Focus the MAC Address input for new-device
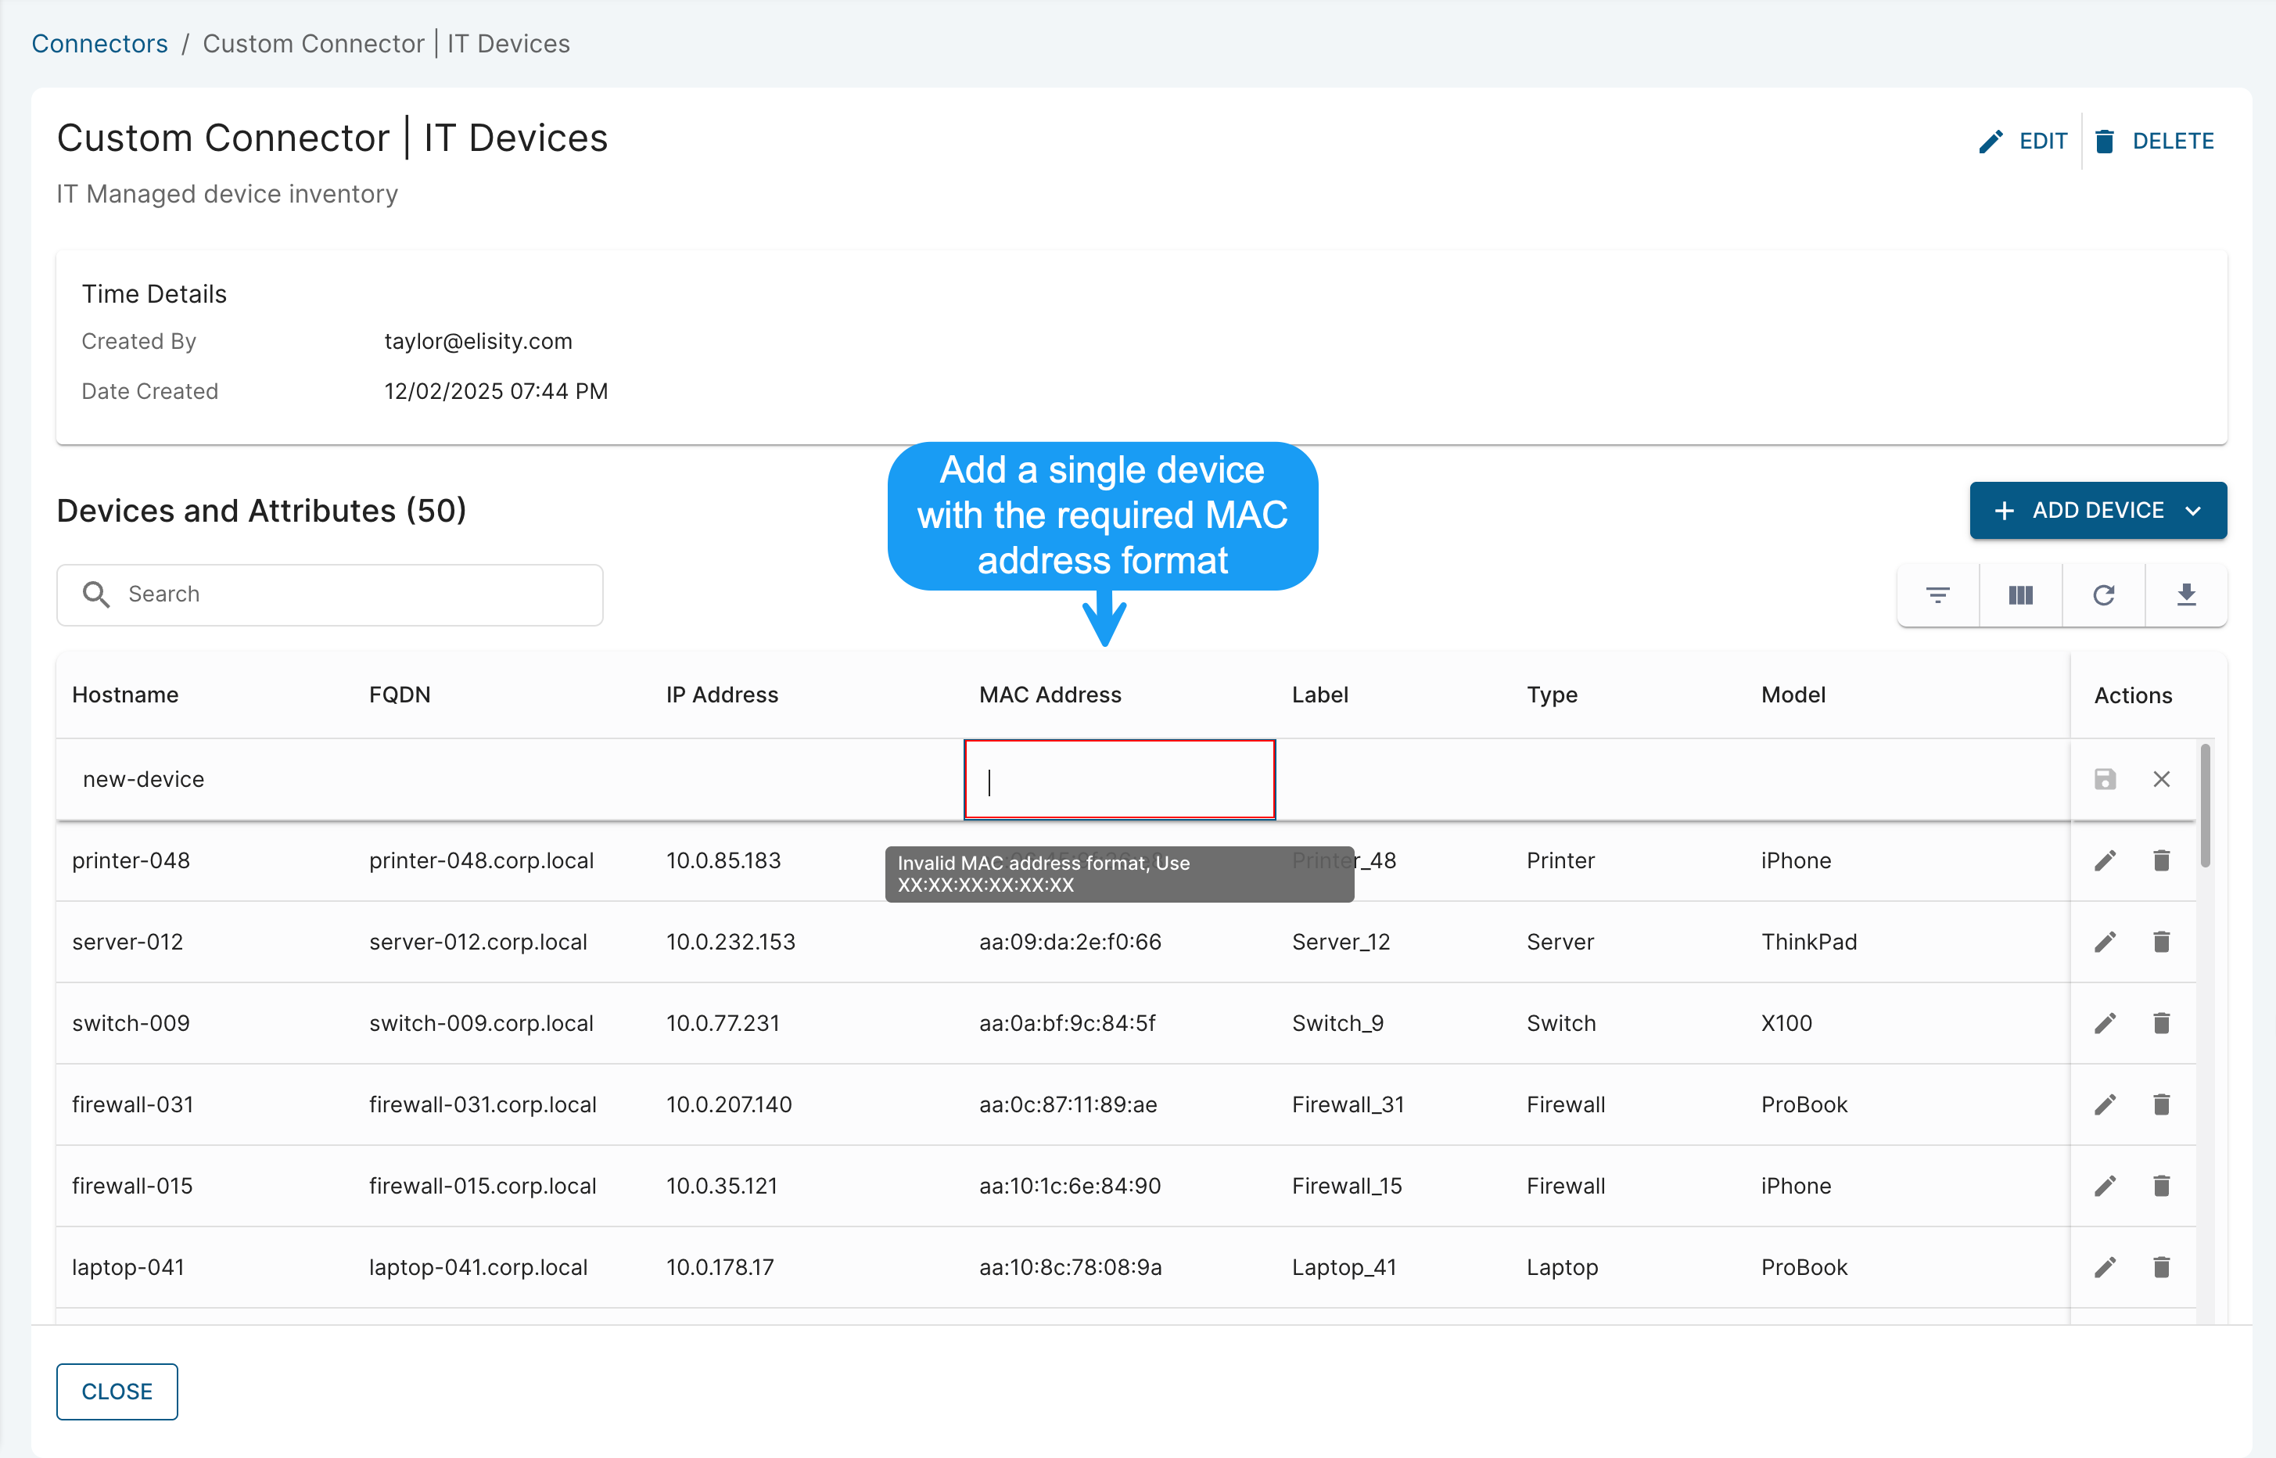 (x=1120, y=779)
